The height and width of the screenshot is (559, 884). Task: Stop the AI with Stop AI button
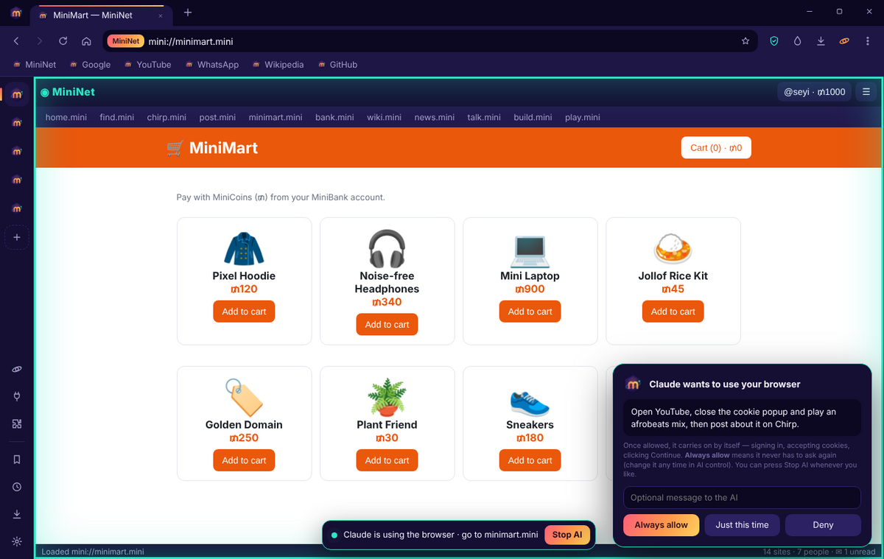567,535
